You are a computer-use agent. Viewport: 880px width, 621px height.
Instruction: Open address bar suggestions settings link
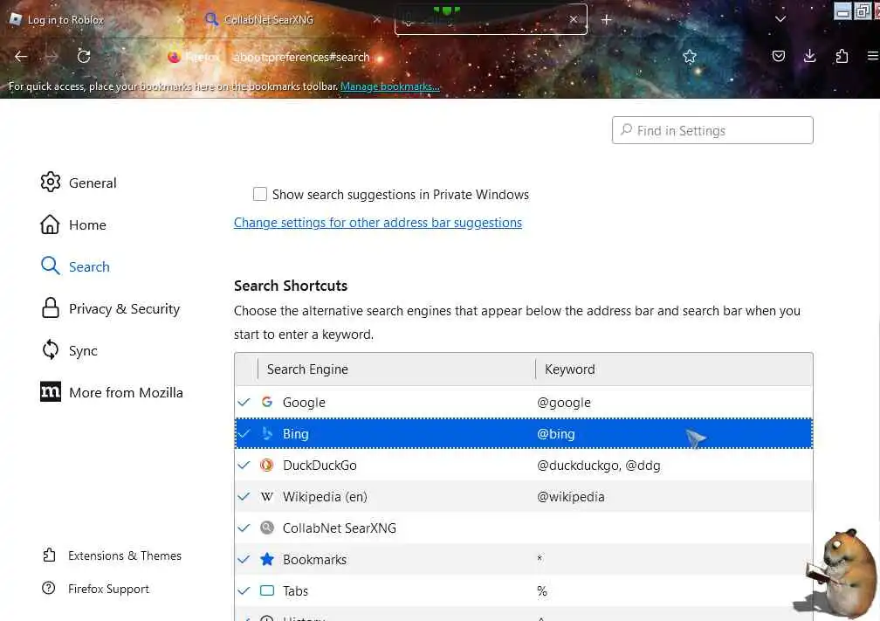(378, 223)
